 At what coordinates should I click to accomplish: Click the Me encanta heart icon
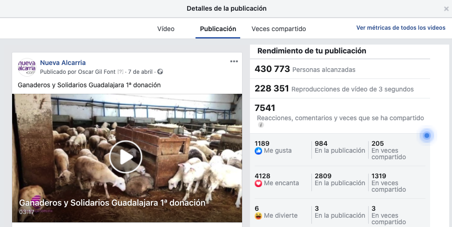pos(258,183)
